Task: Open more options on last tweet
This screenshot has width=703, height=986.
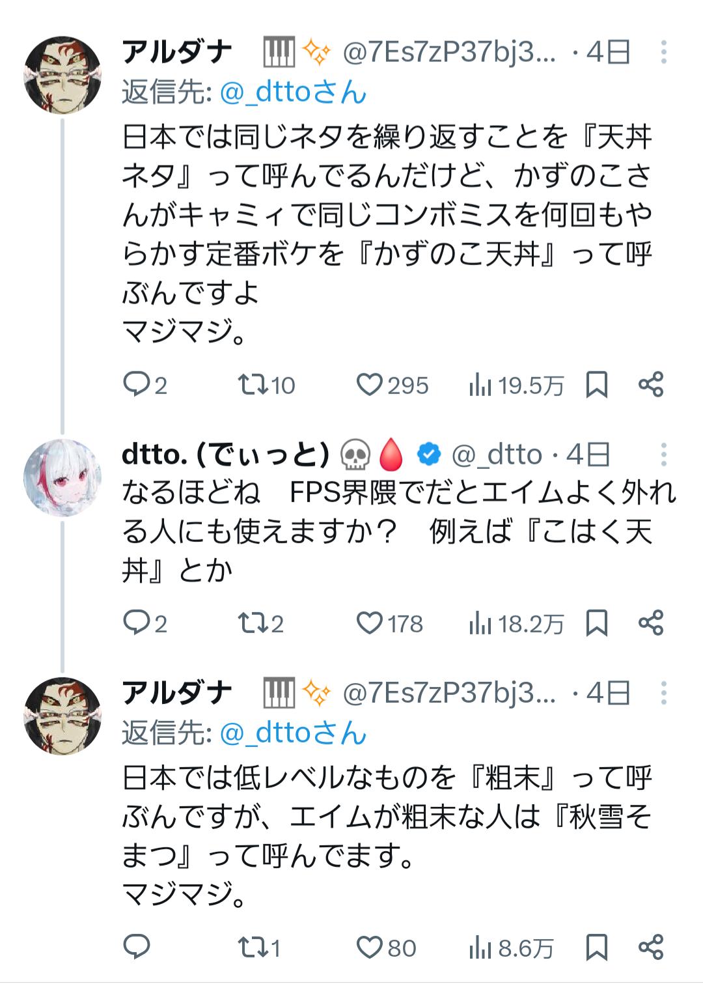Action: pyautogui.click(x=663, y=693)
